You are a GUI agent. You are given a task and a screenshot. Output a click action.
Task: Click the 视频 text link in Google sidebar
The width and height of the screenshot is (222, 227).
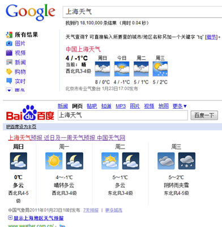(x=20, y=53)
